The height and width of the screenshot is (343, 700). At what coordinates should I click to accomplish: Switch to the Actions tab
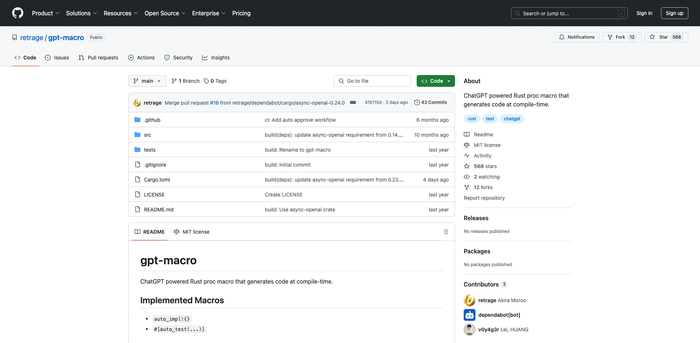[141, 58]
